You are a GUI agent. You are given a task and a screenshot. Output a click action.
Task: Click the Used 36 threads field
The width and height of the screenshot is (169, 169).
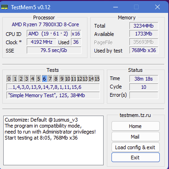pos(76,42)
